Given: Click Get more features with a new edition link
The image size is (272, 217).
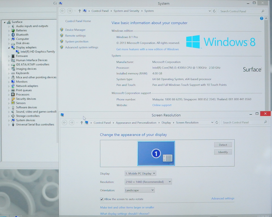Looking at the screenshot, I should click(x=147, y=49).
